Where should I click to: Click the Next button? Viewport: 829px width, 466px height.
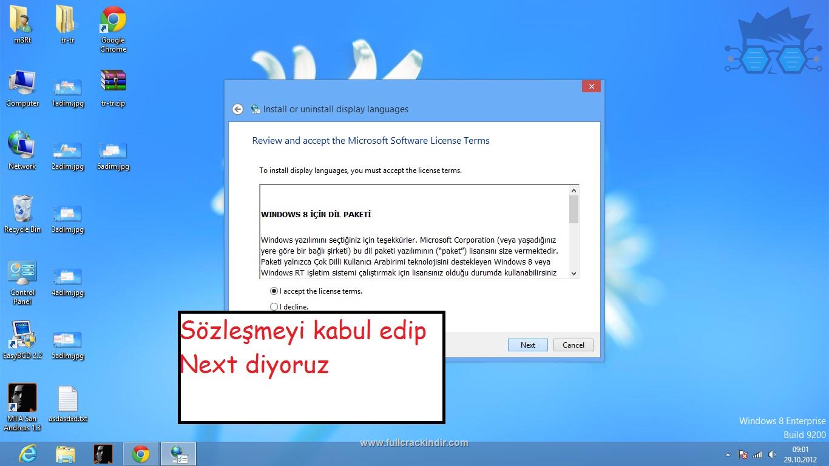(x=528, y=345)
